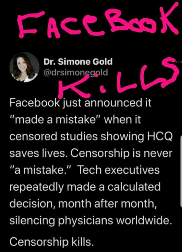Click the Dr. Simone Gold display name
Viewport: 182px width, 252px height.
[78, 62]
